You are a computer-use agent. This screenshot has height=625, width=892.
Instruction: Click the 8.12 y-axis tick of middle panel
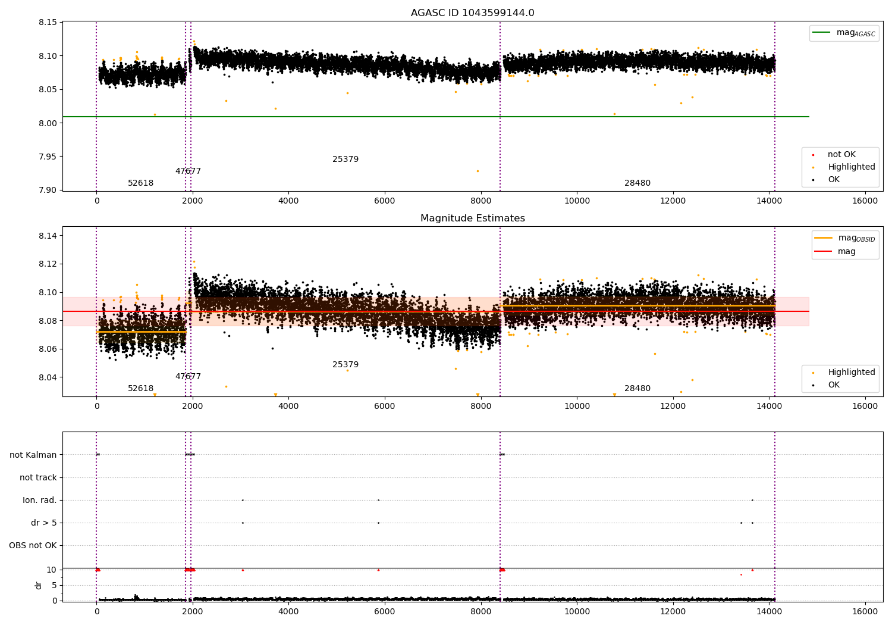pyautogui.click(x=48, y=264)
